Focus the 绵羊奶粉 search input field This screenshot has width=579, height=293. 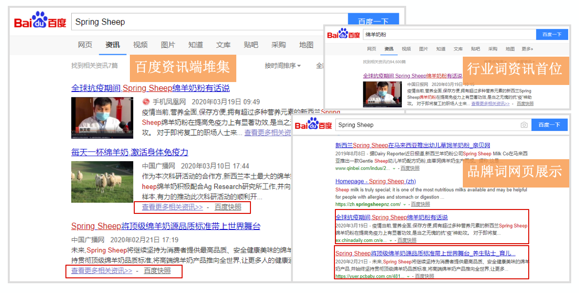[x=450, y=34]
